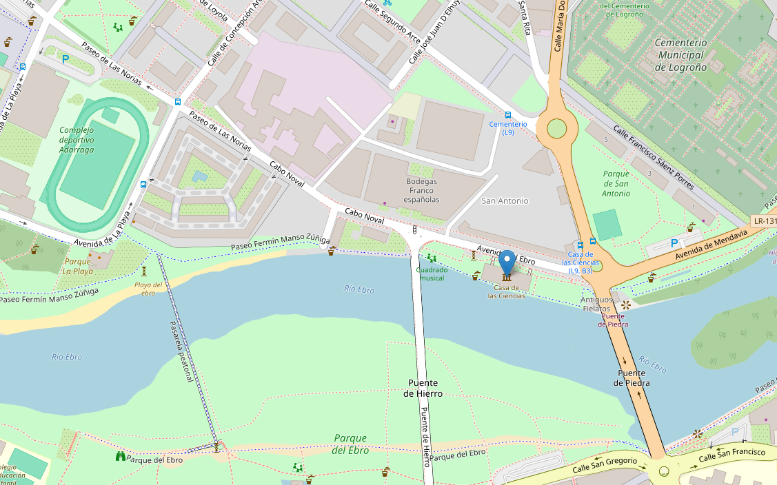777x485 pixels.
Task: Click the parking icon near Avenida de Mendavia
Action: (x=674, y=243)
